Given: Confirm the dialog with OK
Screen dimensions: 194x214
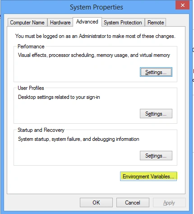Looking at the screenshot, I should [x=96, y=203].
